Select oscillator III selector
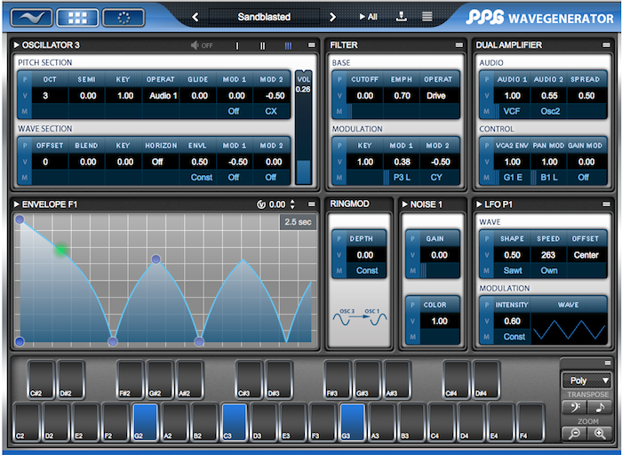Image resolution: width=622 pixels, height=455 pixels. click(x=288, y=45)
